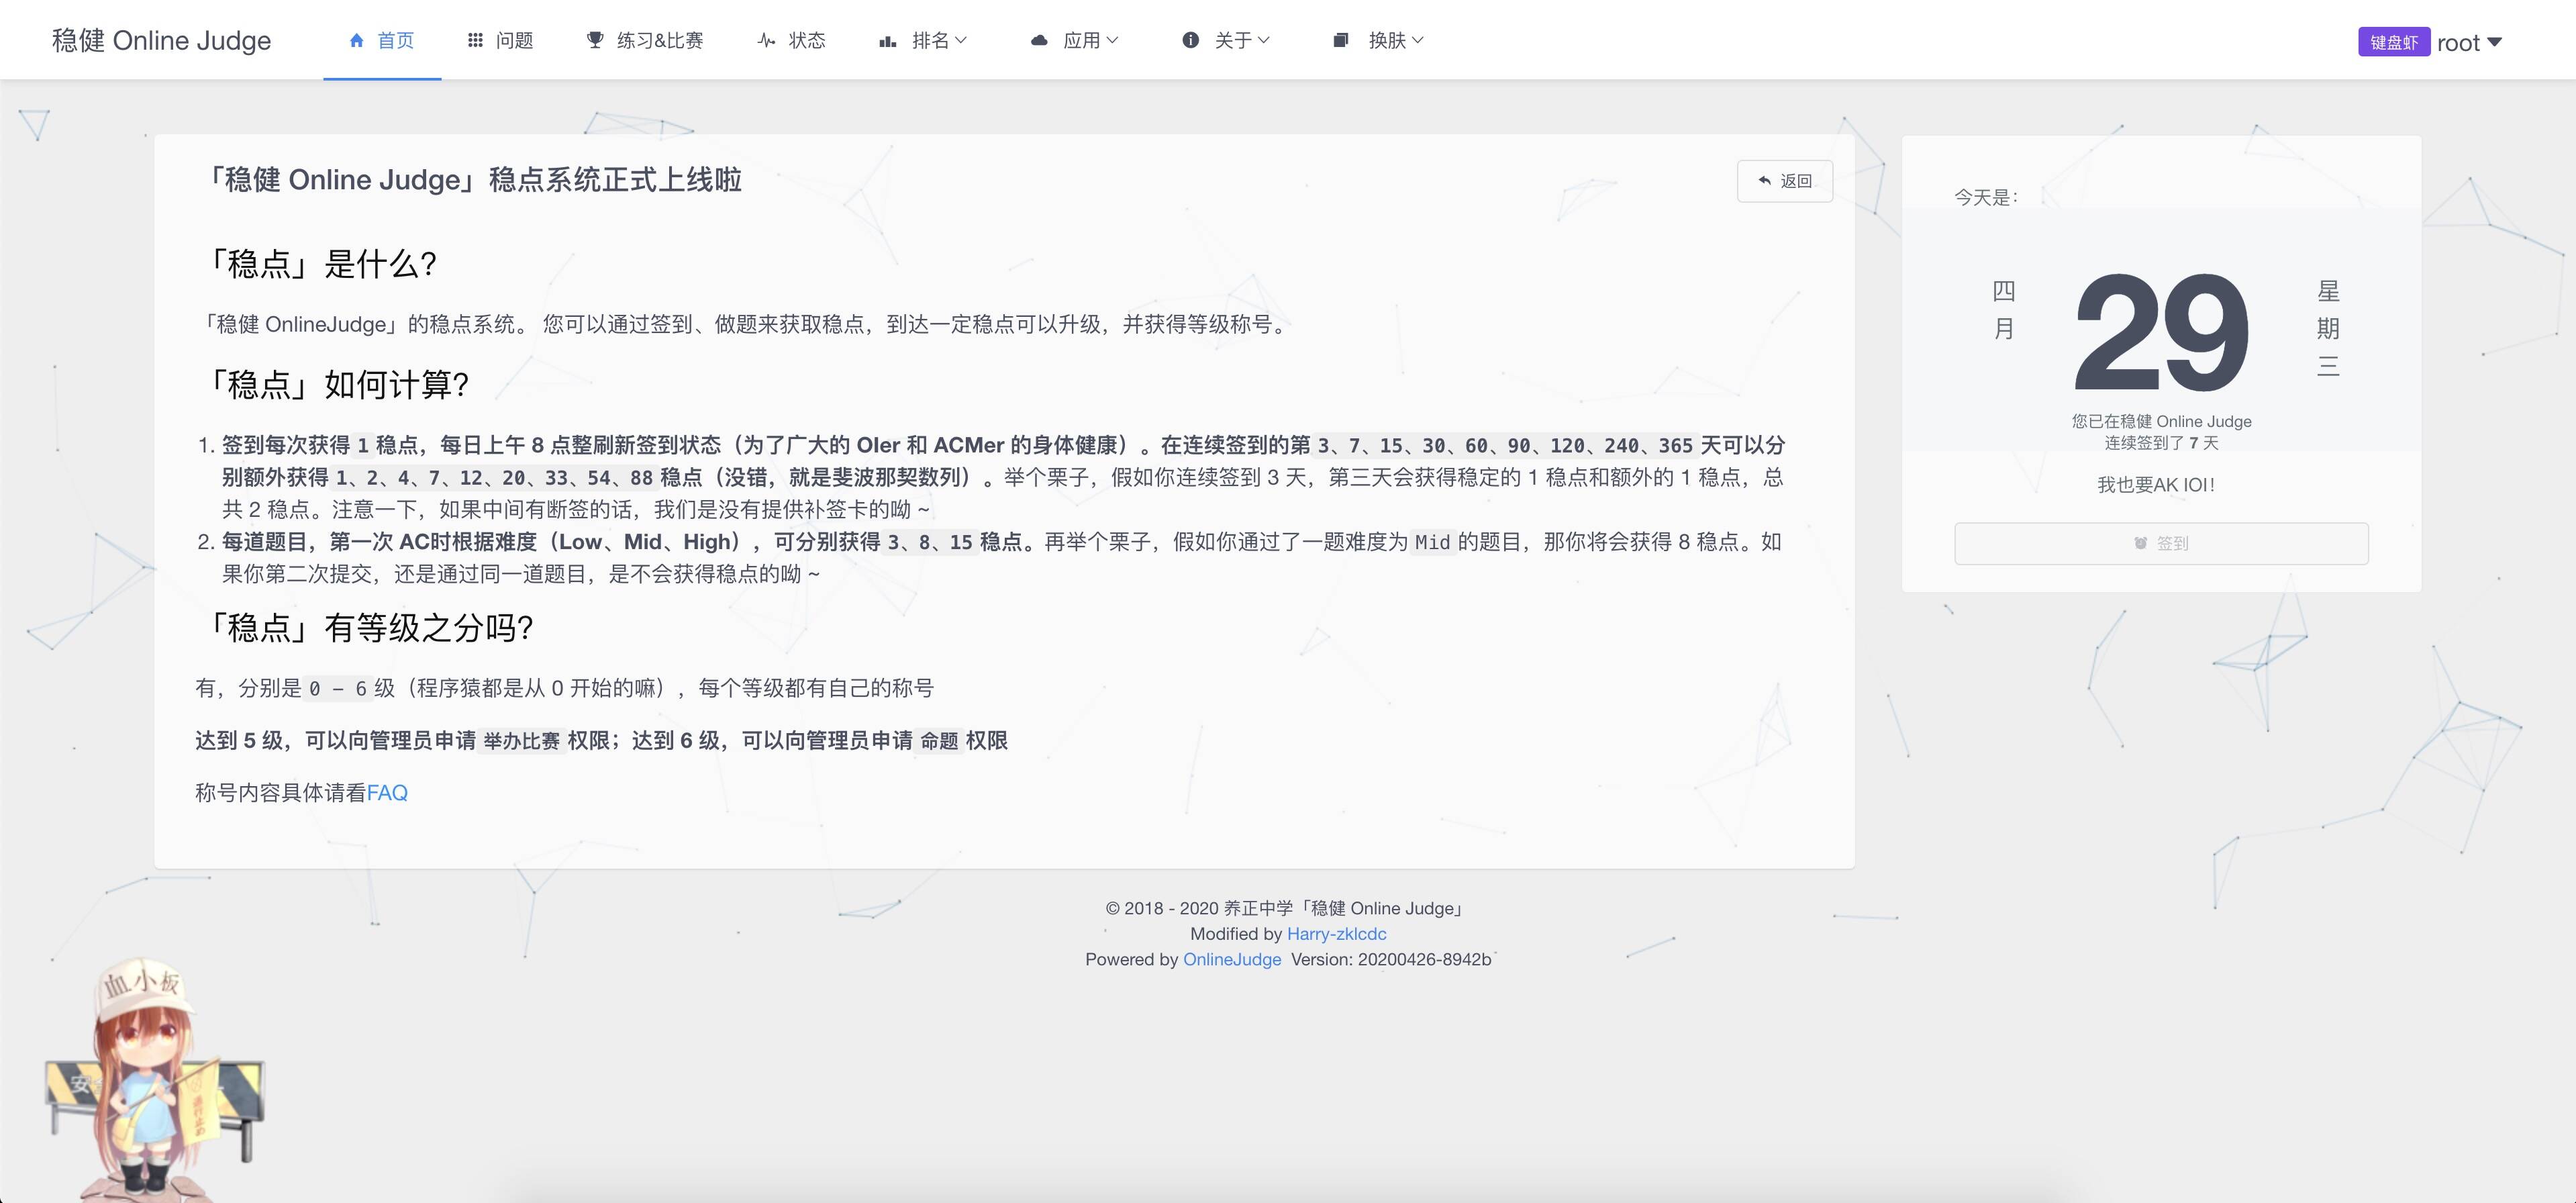Open the 问题 menu item

pyautogui.click(x=514, y=40)
